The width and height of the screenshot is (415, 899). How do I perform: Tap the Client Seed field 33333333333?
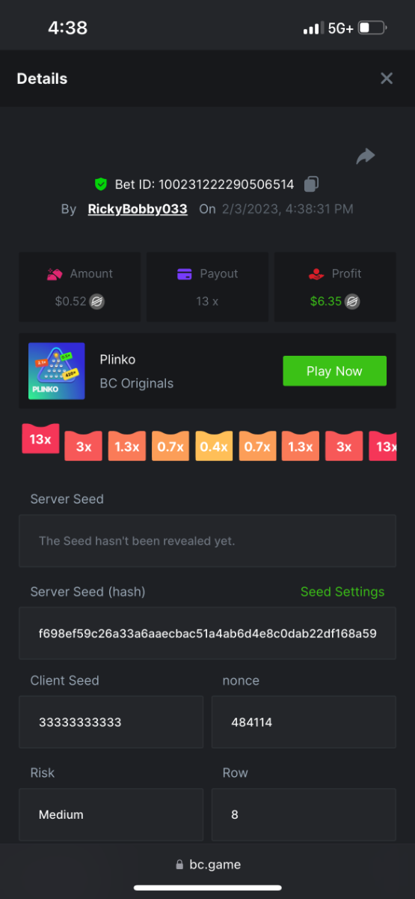coord(111,722)
